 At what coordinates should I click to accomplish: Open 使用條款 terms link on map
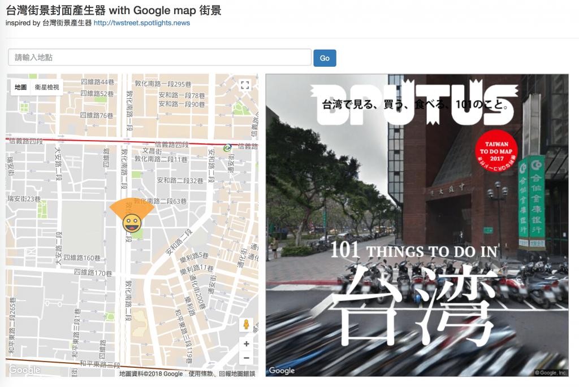click(201, 373)
